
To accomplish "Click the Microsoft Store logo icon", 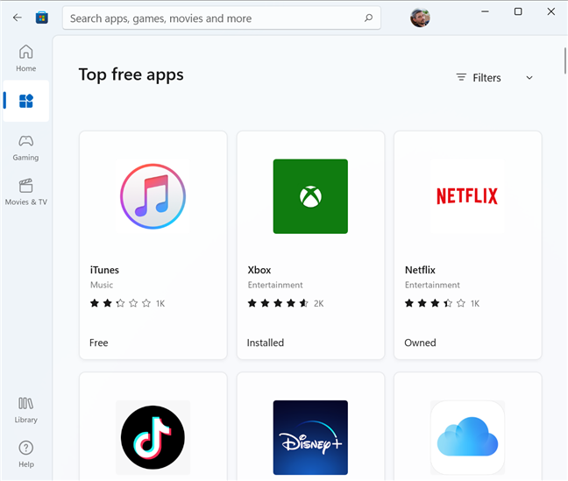I will (x=42, y=18).
